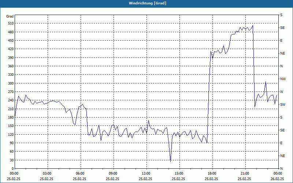293x183 pixels.
Task: Click the NW compass label
Action: pyautogui.click(x=283, y=79)
